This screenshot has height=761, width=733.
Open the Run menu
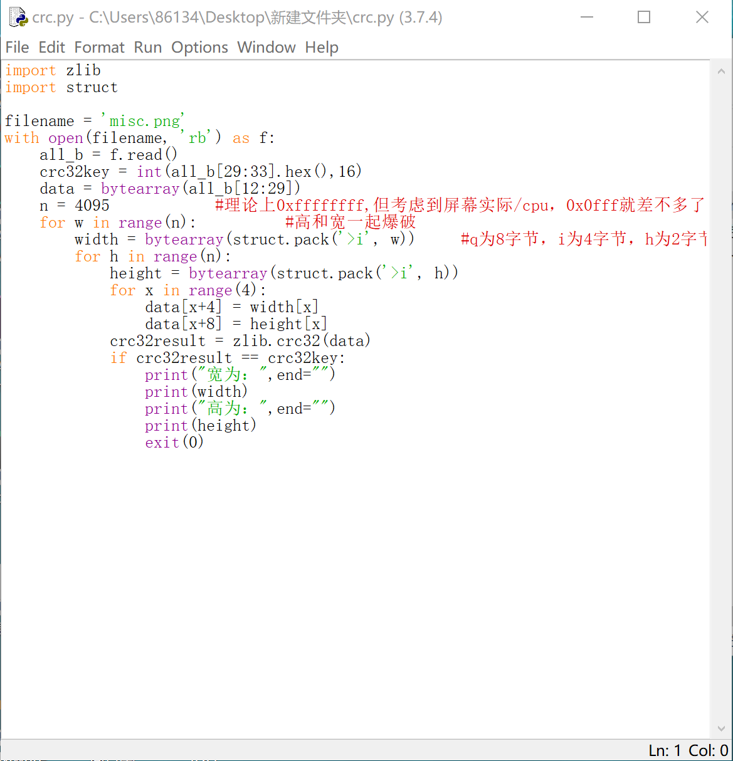[148, 47]
